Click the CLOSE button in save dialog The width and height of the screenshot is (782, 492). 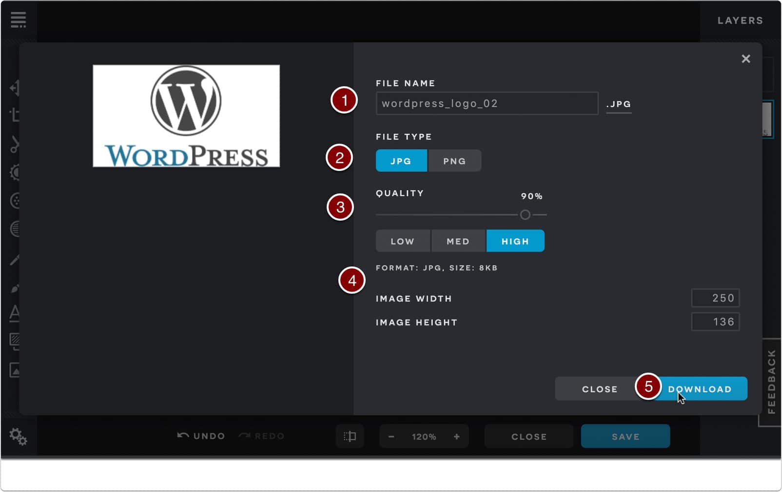pos(600,389)
